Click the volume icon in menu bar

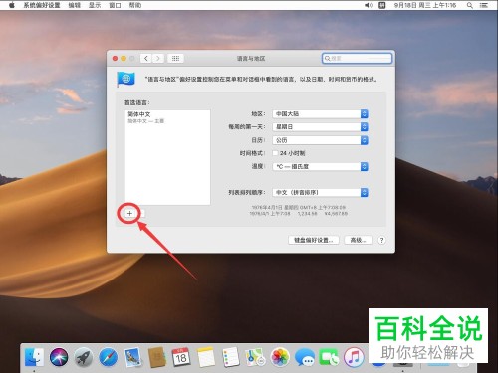coord(369,5)
